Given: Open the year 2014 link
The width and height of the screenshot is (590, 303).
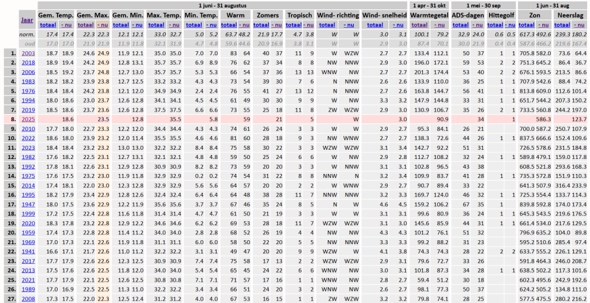Looking at the screenshot, I should [x=28, y=185].
